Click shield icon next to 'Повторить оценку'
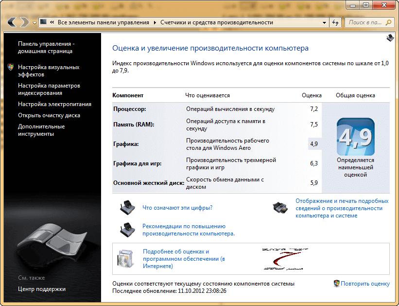 [337, 284]
